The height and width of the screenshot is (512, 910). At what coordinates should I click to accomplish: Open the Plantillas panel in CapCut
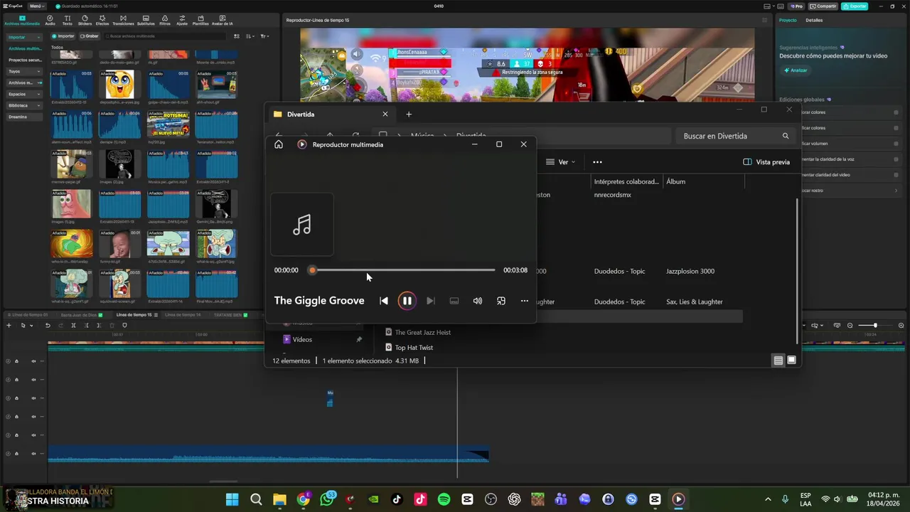point(200,20)
